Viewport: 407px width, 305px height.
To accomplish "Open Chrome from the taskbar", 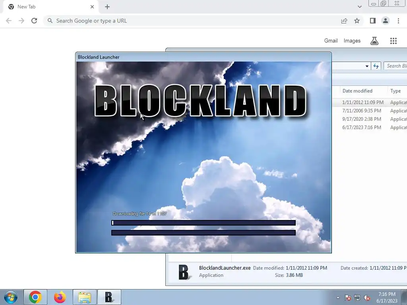I will 35,297.
